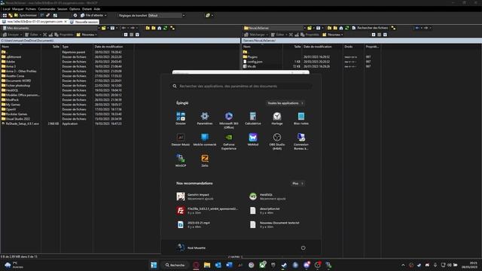Open File Explorer from taskbar

point(207,265)
